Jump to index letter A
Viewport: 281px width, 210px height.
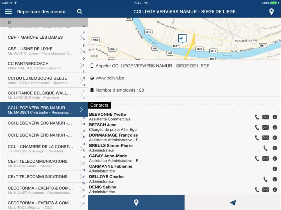(84, 39)
